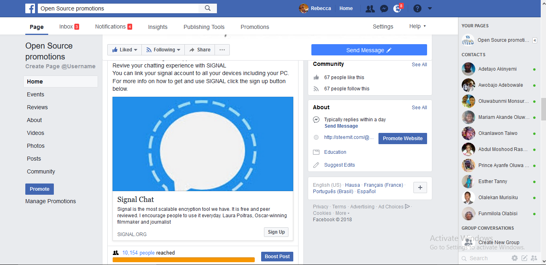Click the Home link in top bar

[346, 8]
